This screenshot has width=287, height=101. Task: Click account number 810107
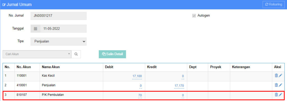pyautogui.click(x=22, y=95)
